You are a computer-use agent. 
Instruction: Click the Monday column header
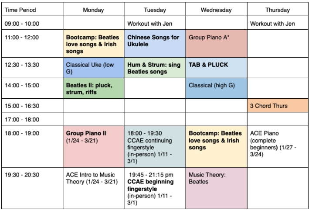pyautogui.click(x=94, y=10)
